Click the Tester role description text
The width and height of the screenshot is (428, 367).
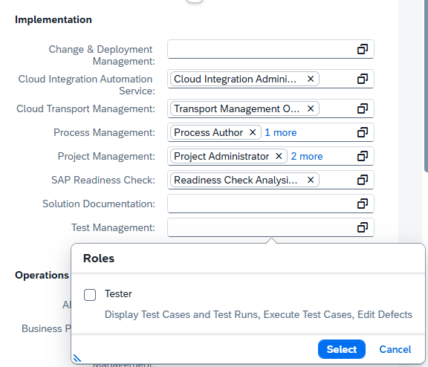point(259,314)
